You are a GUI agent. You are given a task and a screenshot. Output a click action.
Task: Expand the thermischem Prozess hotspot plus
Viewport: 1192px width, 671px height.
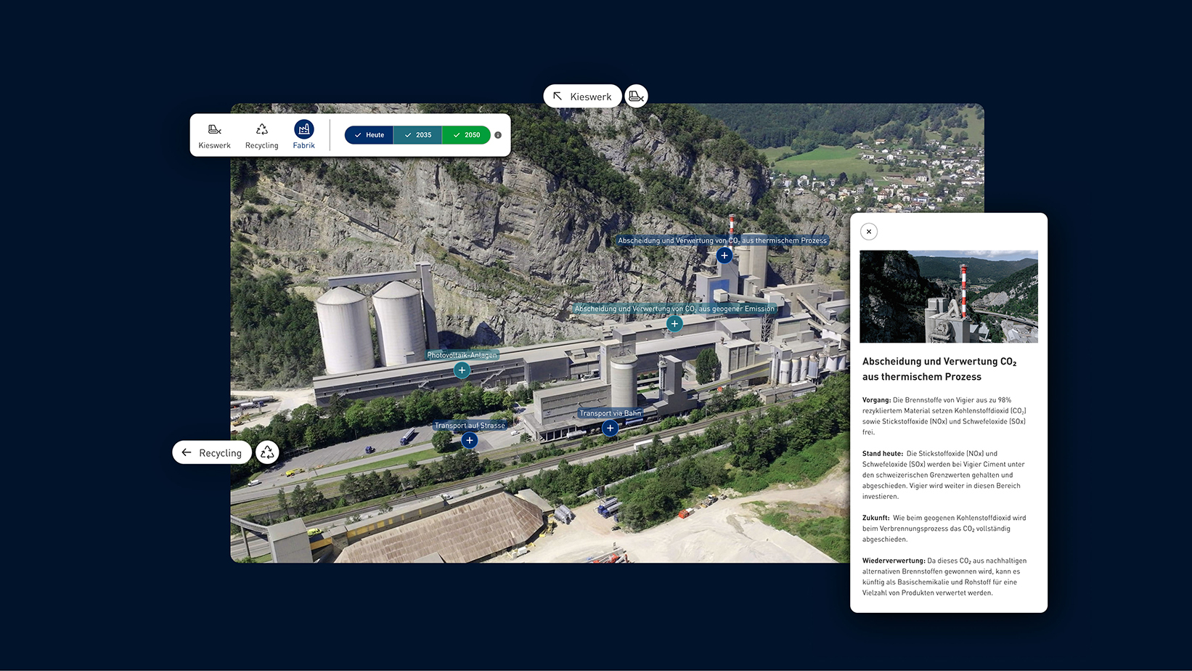click(724, 256)
